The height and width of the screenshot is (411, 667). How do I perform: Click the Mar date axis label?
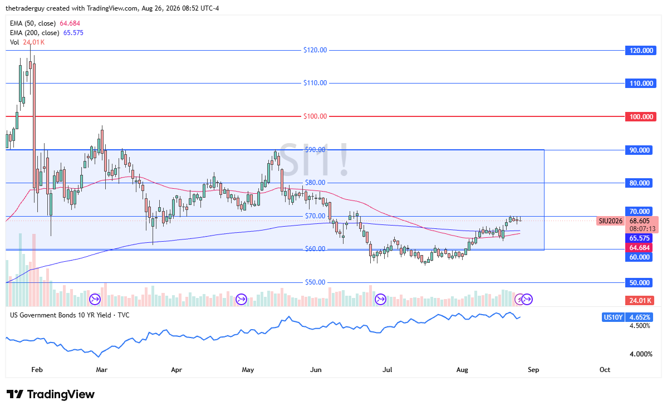point(102,370)
